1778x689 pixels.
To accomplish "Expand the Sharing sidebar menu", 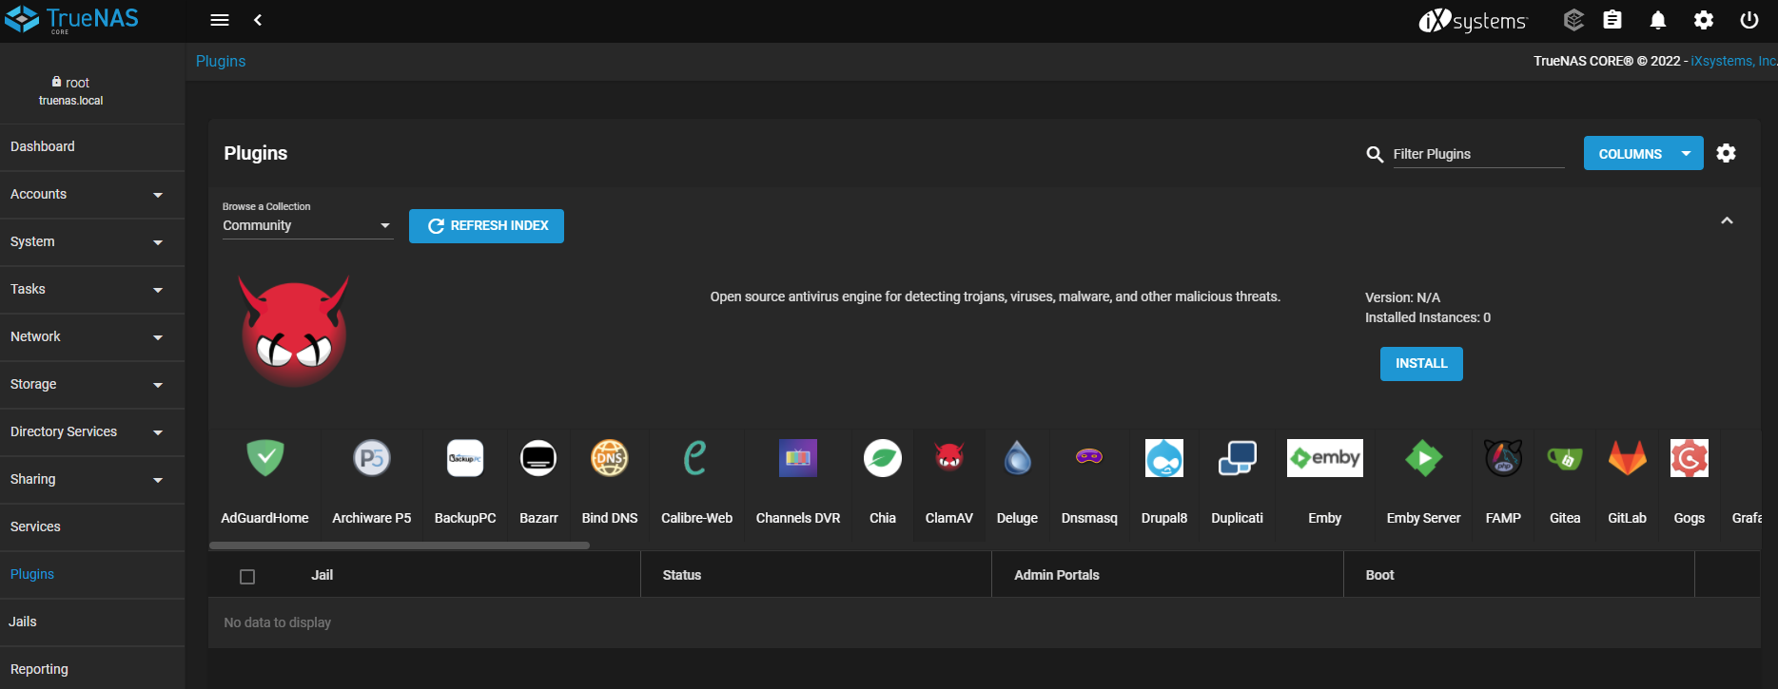I will 92,480.
